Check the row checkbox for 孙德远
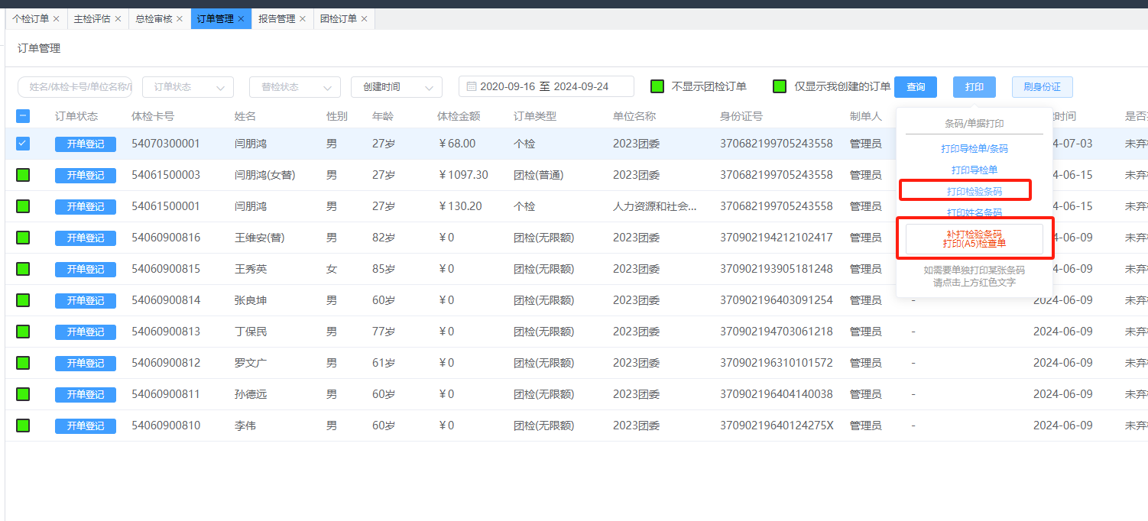 coord(23,394)
